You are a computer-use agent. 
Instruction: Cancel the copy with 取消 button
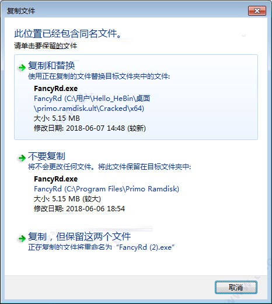(x=236, y=287)
